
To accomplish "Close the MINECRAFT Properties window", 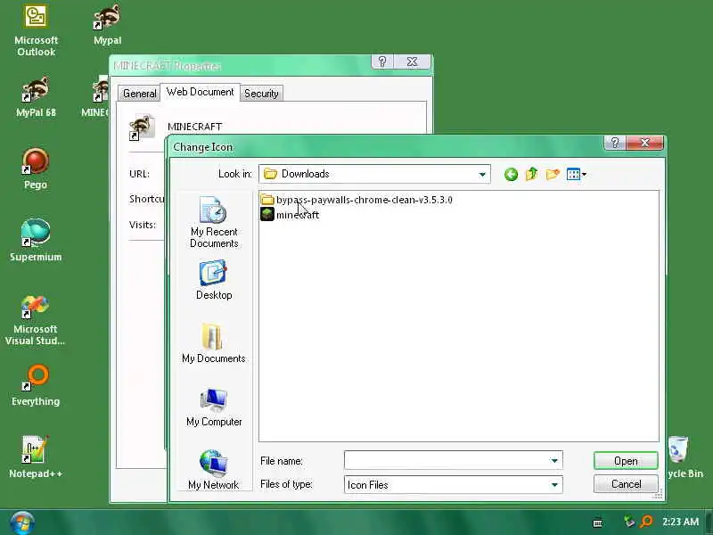I will [412, 62].
